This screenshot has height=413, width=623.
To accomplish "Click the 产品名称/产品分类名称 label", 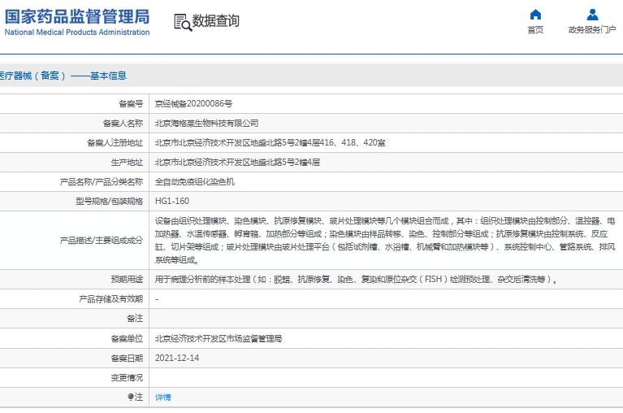I will tap(102, 182).
